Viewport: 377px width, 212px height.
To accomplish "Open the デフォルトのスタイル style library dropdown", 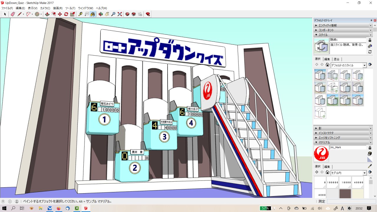I will coord(365,65).
